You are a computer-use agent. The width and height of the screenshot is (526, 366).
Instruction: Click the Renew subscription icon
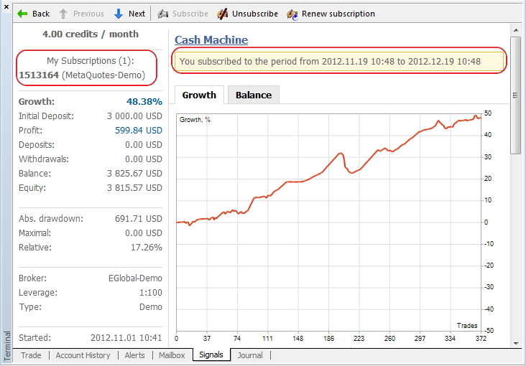tap(292, 14)
